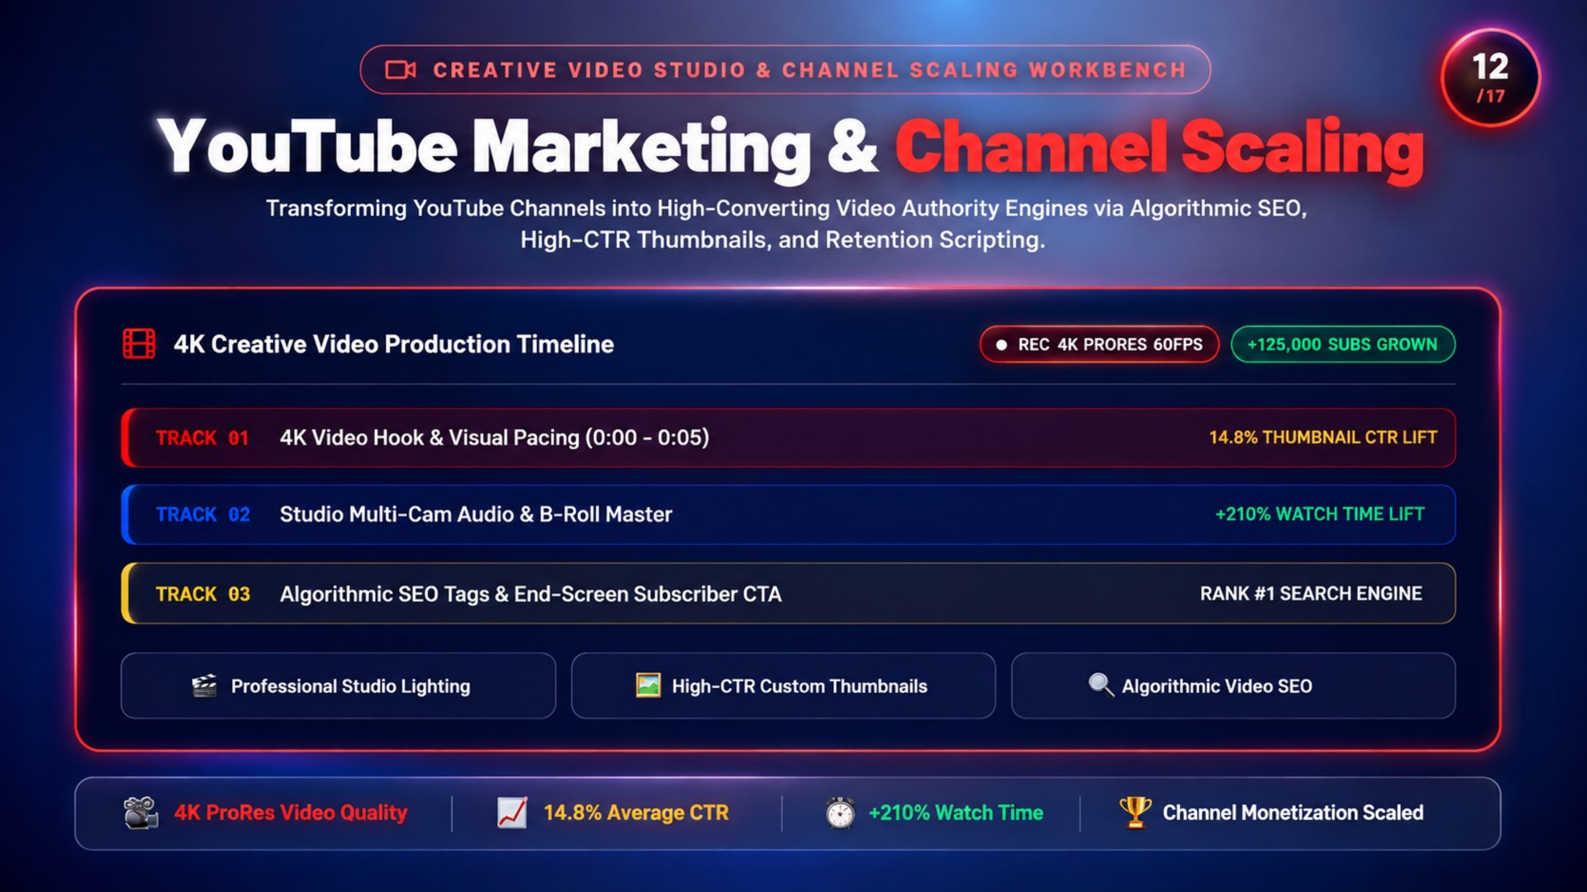This screenshot has width=1587, height=892.
Task: Click the white REC dot indicator
Action: pos(1002,345)
